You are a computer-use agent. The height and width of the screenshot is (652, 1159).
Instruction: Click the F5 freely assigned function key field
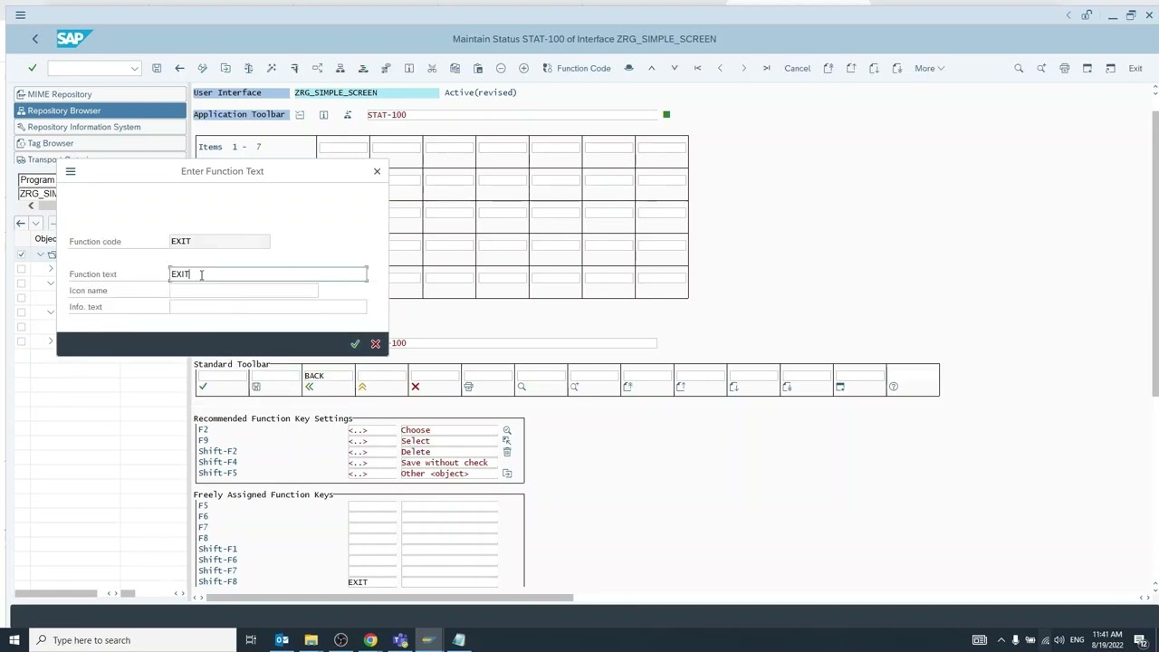click(372, 506)
